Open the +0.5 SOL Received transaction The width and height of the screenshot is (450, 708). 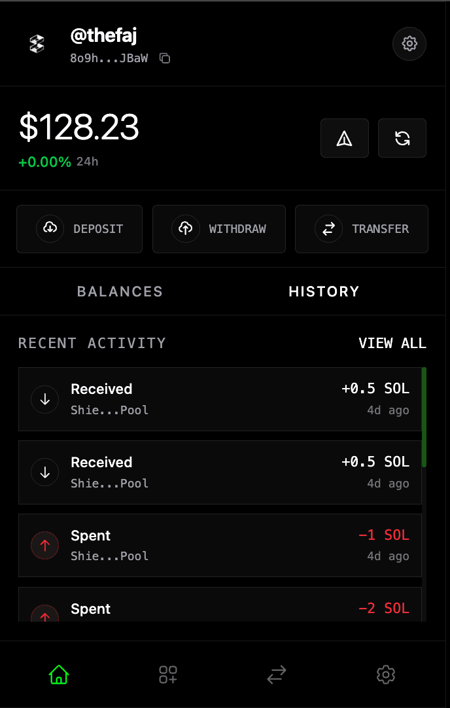pos(220,399)
